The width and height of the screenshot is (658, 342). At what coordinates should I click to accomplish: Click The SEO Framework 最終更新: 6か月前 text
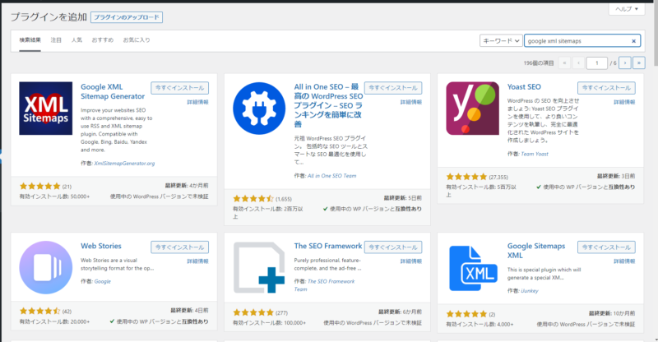point(400,312)
